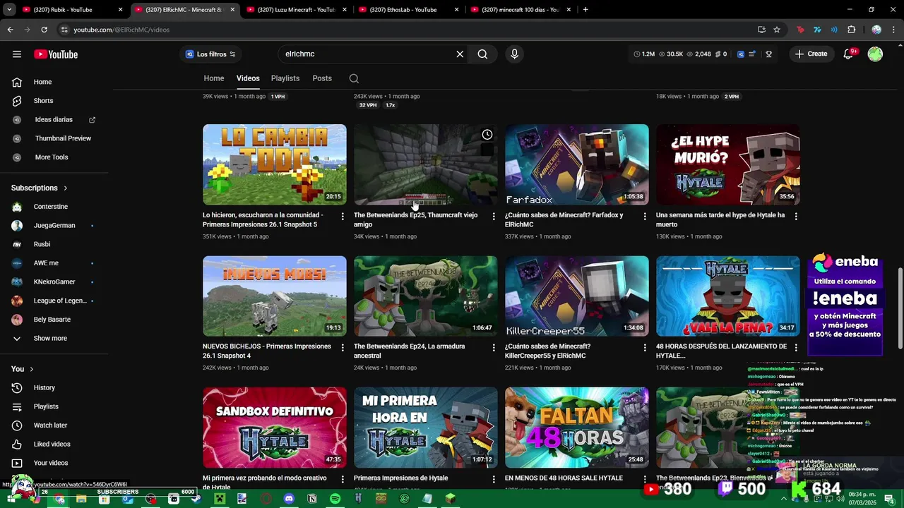Go to Home in the sidebar
This screenshot has height=508, width=904.
pyautogui.click(x=42, y=82)
